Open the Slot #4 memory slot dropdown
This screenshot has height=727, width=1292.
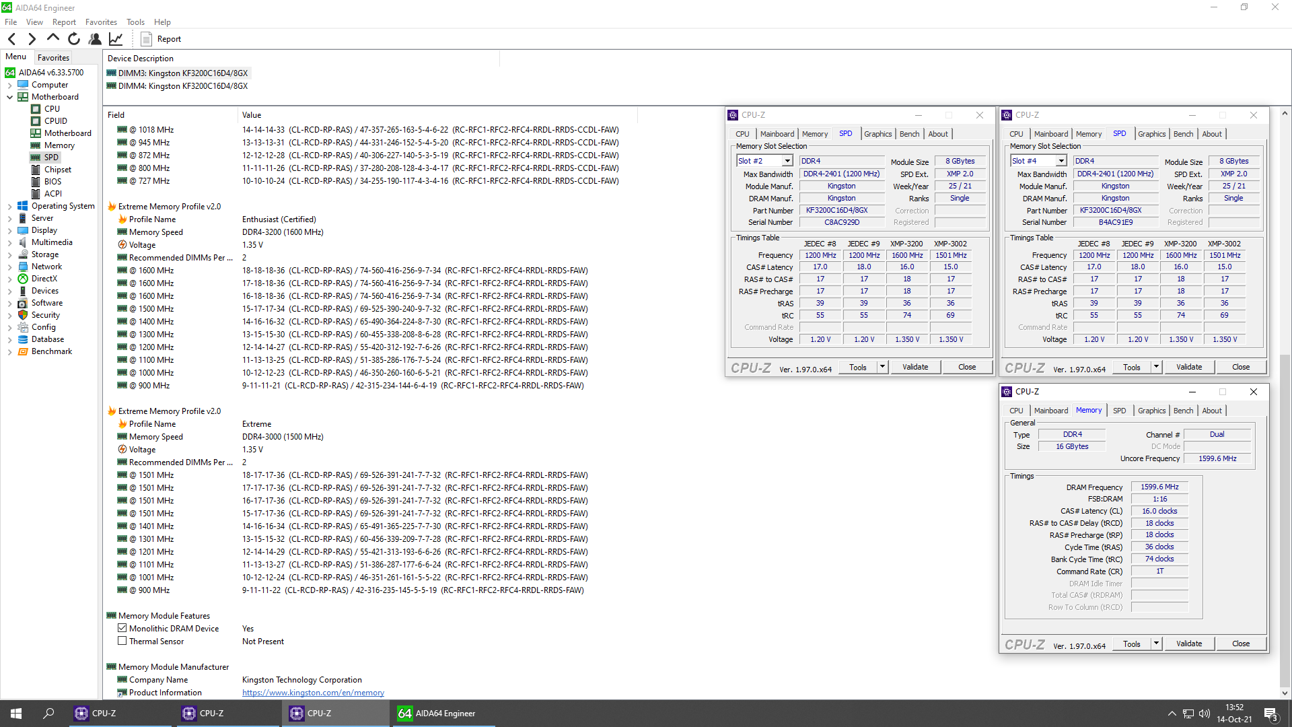1061,161
